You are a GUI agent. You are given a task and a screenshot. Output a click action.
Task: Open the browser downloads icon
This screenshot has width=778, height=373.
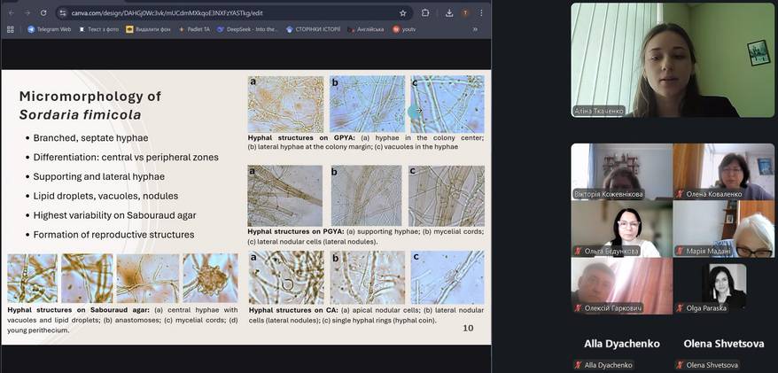449,13
